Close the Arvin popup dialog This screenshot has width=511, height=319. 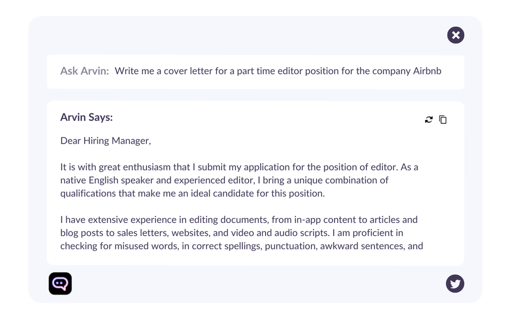(x=456, y=36)
